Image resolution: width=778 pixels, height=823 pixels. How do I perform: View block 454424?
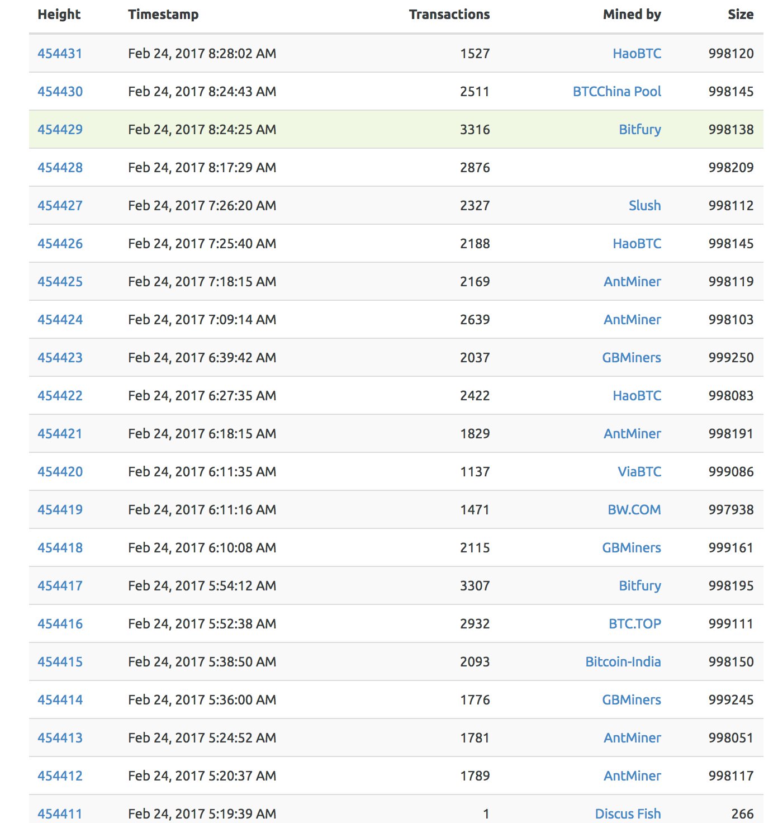coord(60,320)
